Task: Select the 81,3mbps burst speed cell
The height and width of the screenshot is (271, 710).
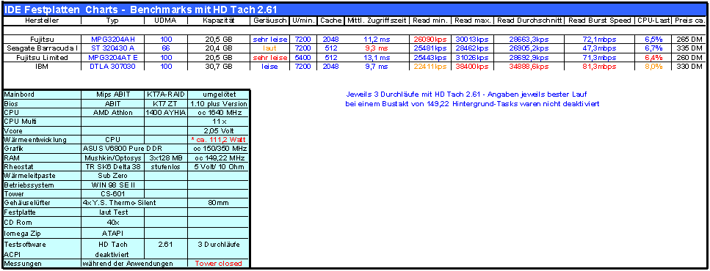Action: click(x=600, y=67)
